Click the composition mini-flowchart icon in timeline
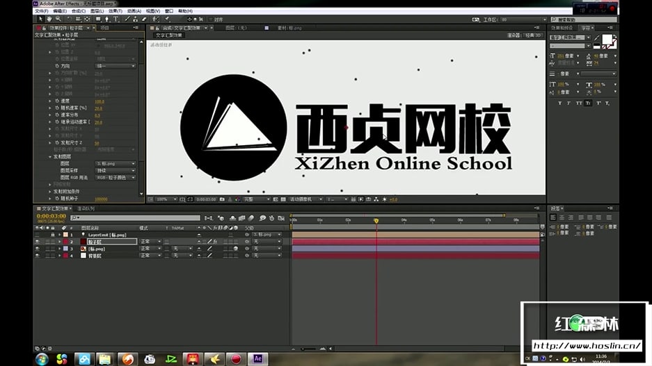This screenshot has width=652, height=366. point(209,218)
